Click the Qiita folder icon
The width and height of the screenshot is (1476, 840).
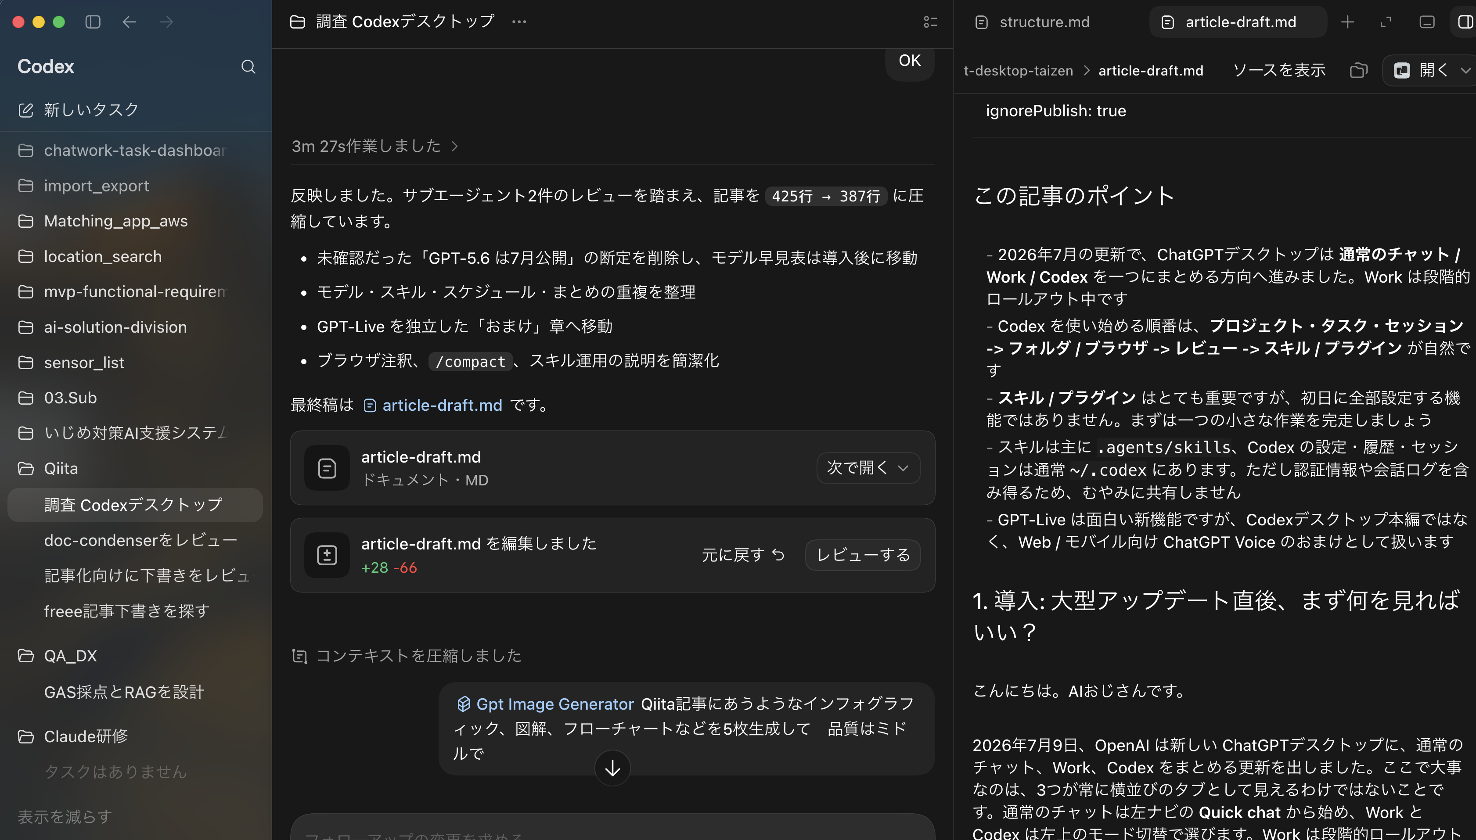(x=26, y=468)
